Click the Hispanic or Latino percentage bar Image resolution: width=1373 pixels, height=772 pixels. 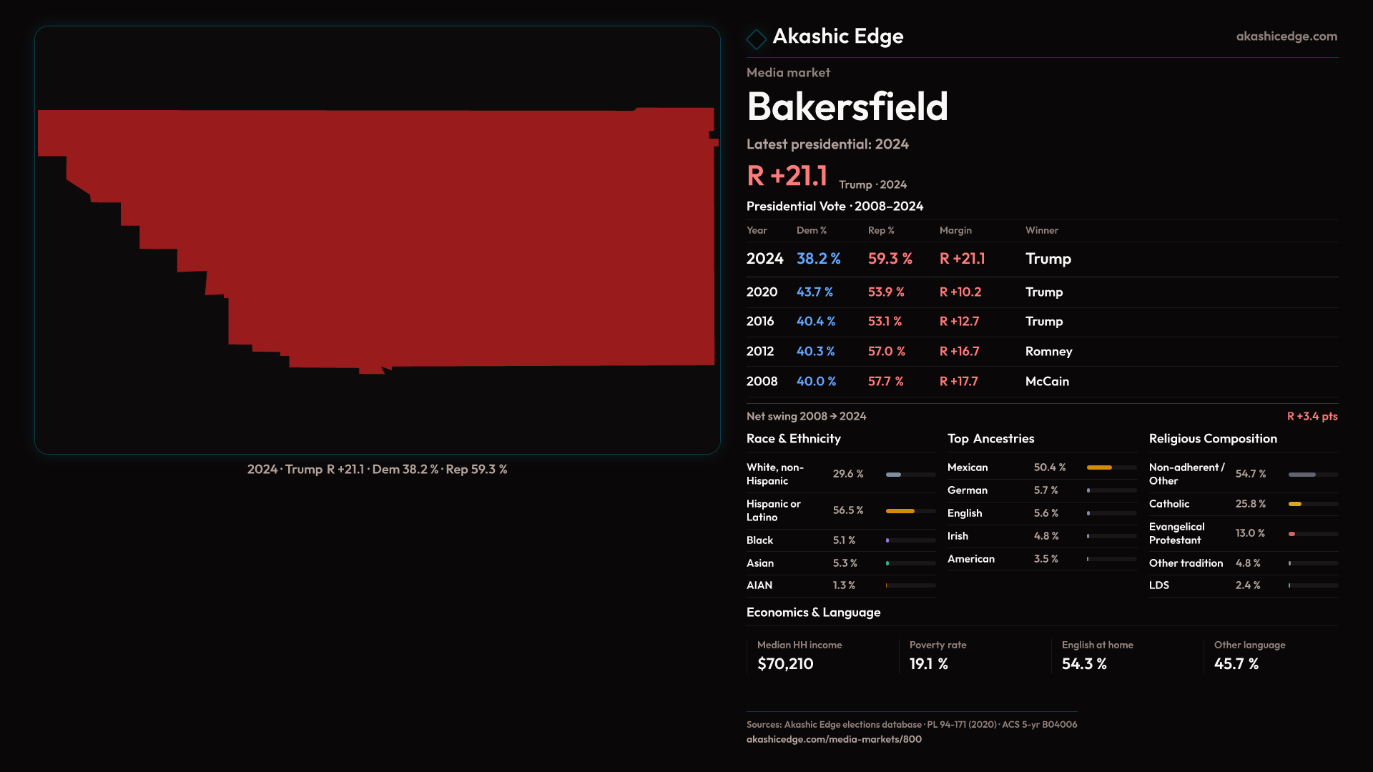[900, 511]
